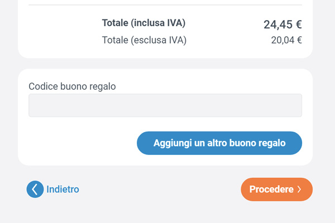Click the blue circular back arrow icon
The height and width of the screenshot is (223, 335).
tap(35, 190)
